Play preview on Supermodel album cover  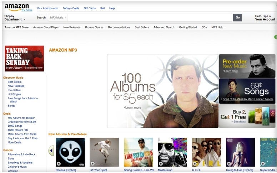(263, 164)
